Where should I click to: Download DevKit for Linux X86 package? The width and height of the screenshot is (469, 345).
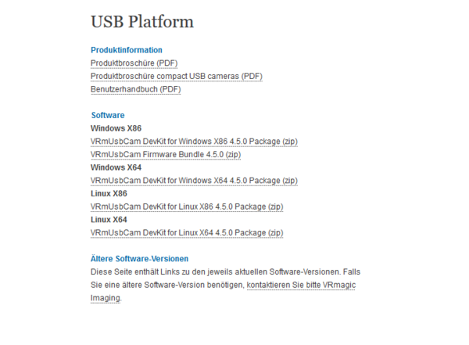[x=187, y=207]
